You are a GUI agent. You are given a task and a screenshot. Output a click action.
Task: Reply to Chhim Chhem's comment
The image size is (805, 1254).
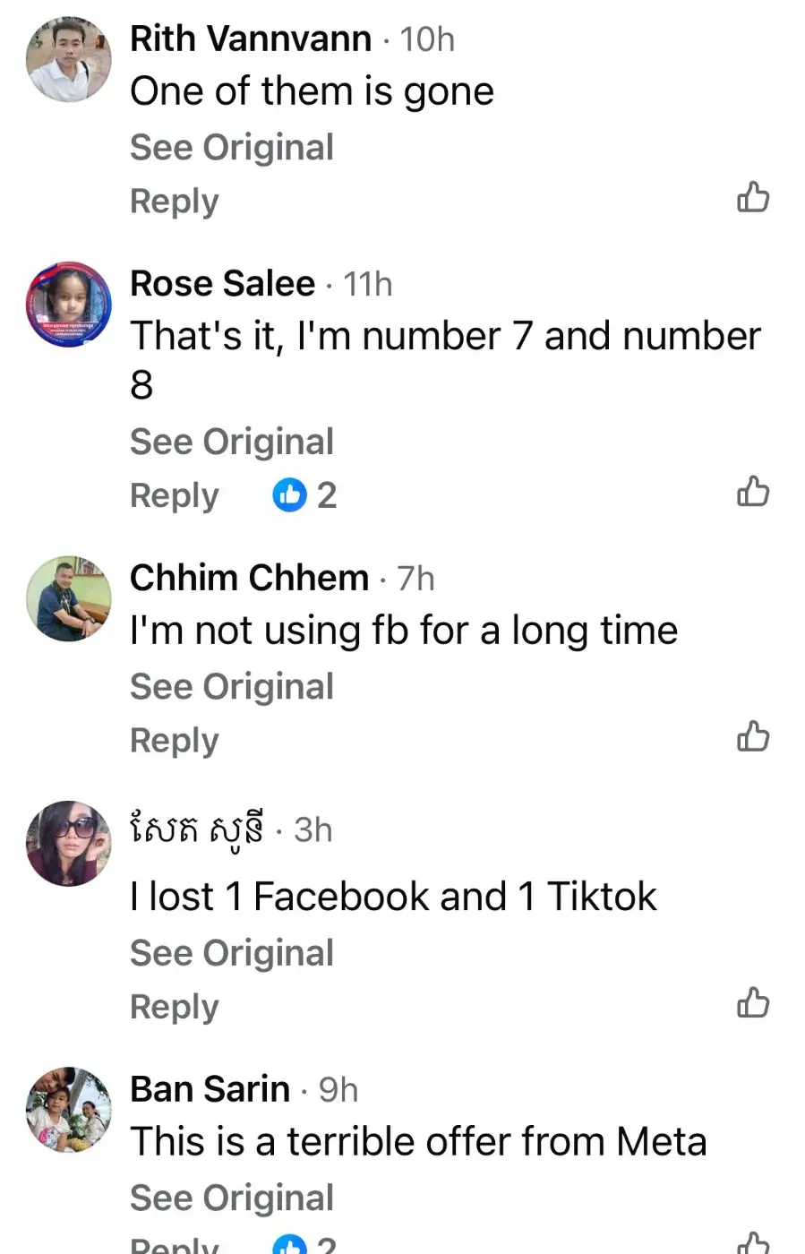point(174,741)
